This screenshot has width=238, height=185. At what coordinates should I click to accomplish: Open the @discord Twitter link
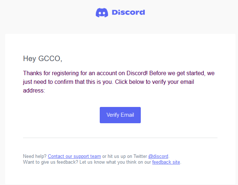[158, 156]
